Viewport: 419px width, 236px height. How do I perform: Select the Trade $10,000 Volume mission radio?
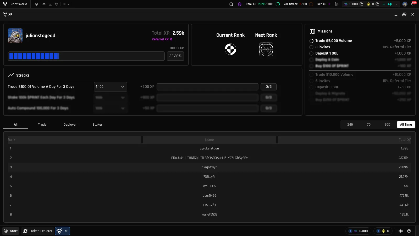point(311,75)
